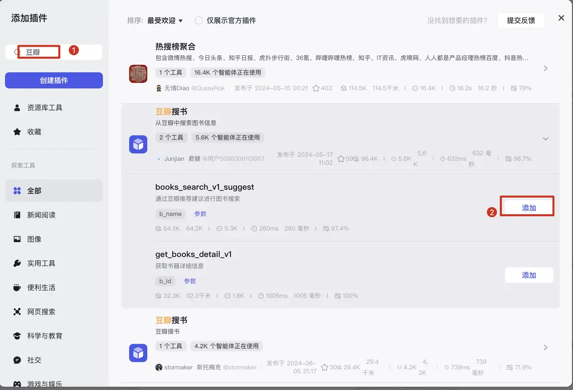Image resolution: width=573 pixels, height=390 pixels.
Task: Click the first 豆瓣搜书 blue cube icon by Junjian
Action: 138,144
